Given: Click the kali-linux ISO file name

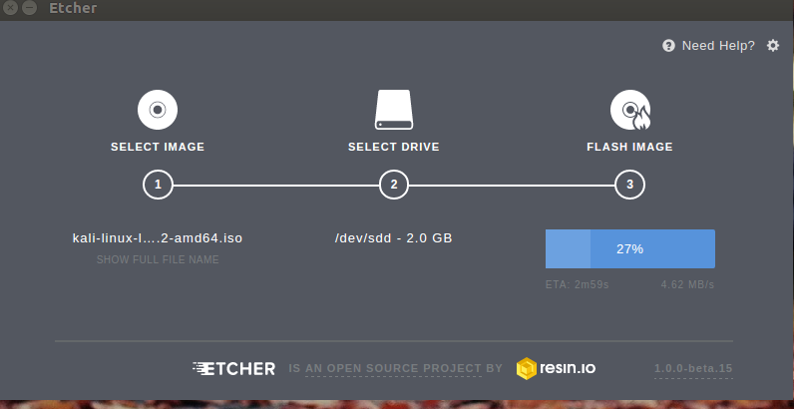Looking at the screenshot, I should 158,238.
